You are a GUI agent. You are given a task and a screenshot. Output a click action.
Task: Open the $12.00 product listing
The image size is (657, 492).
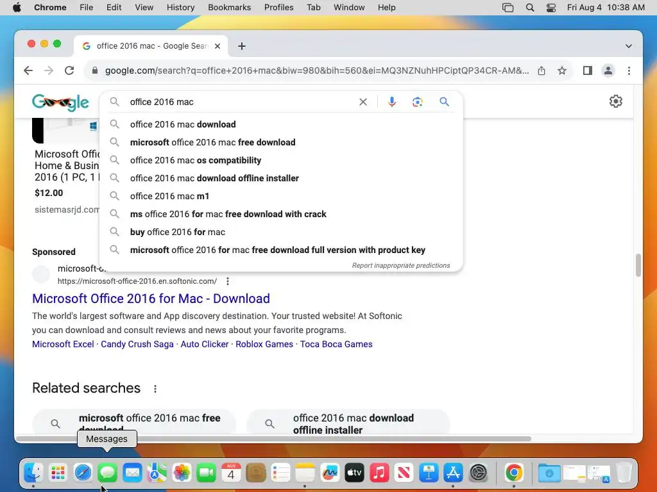click(66, 166)
